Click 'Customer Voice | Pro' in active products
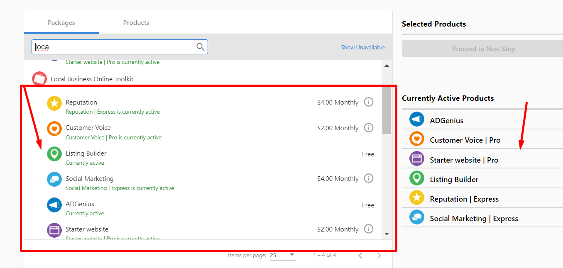This screenshot has width=563, height=268. point(465,140)
